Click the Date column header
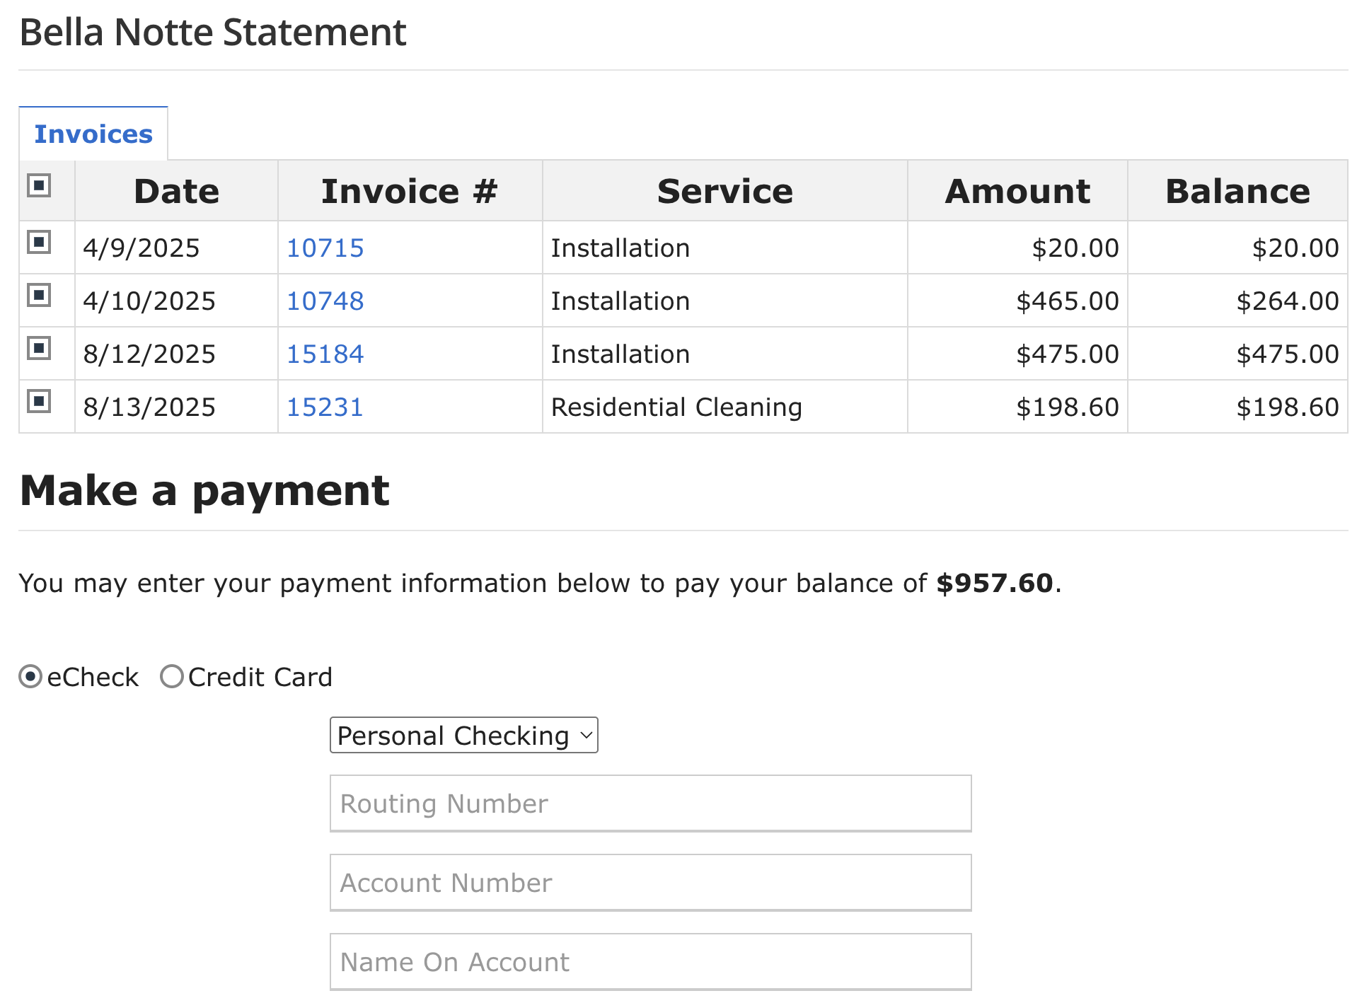 [x=176, y=191]
